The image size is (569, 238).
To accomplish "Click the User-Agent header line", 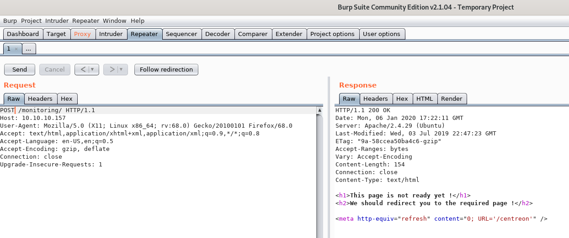I will (146, 126).
